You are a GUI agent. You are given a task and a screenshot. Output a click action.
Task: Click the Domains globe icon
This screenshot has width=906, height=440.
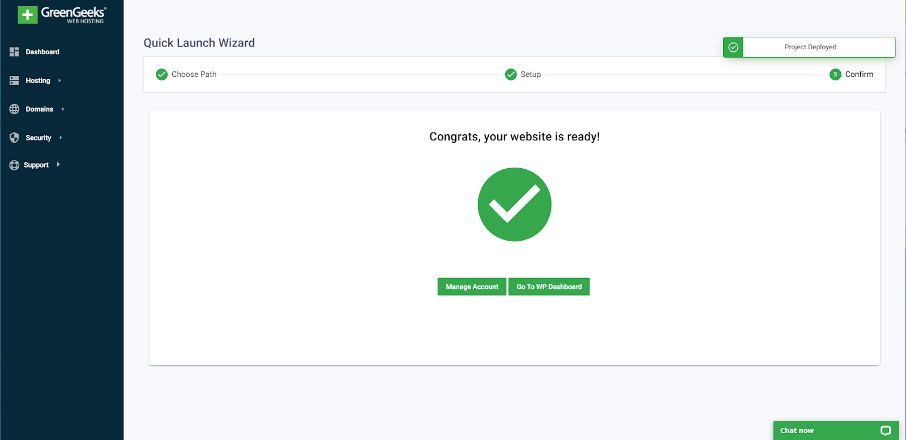[14, 109]
